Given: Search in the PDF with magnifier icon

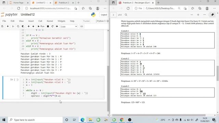Looking at the screenshot, I should [126, 15].
